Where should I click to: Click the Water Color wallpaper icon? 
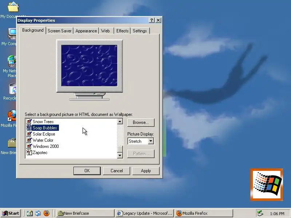[29, 140]
